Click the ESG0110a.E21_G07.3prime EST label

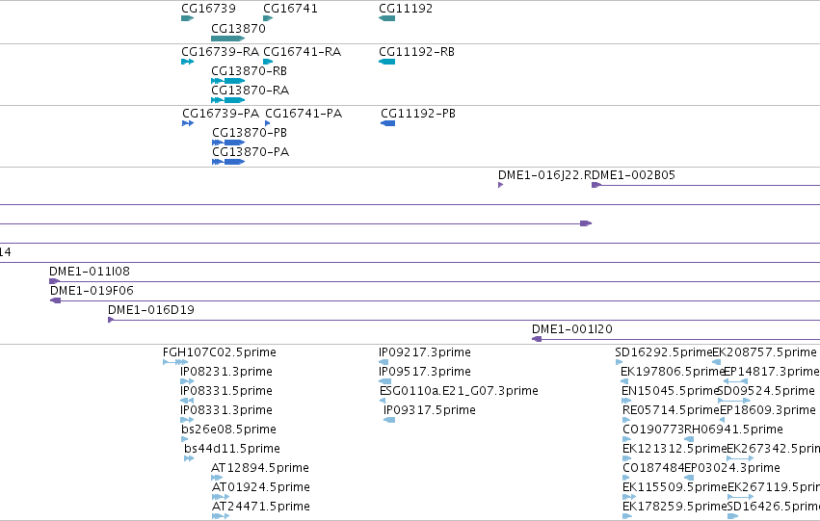[459, 391]
